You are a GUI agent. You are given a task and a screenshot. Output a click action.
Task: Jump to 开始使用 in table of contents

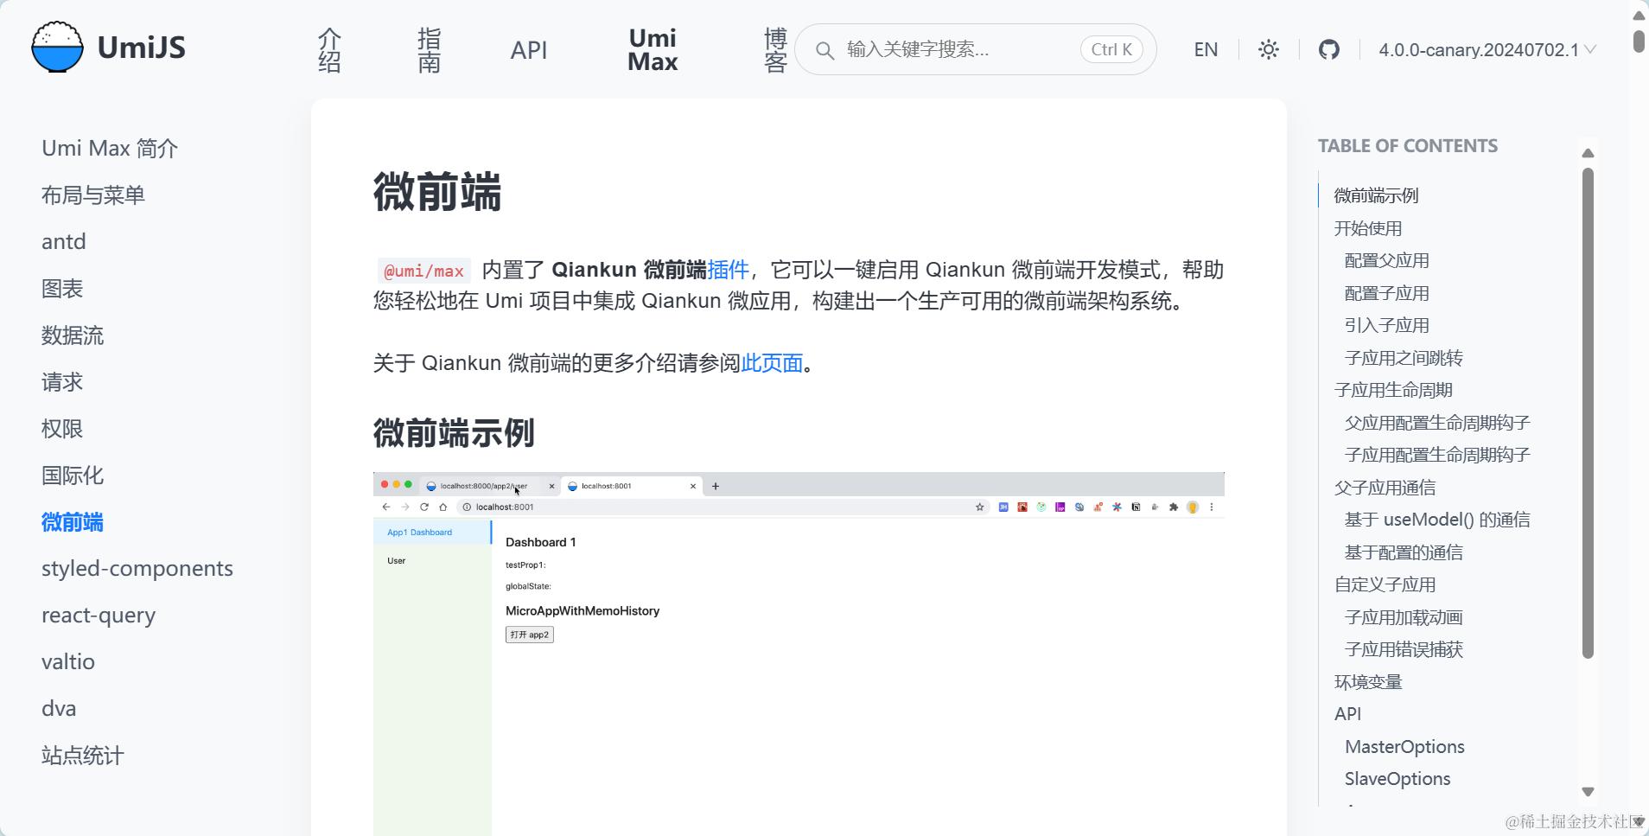(x=1368, y=228)
